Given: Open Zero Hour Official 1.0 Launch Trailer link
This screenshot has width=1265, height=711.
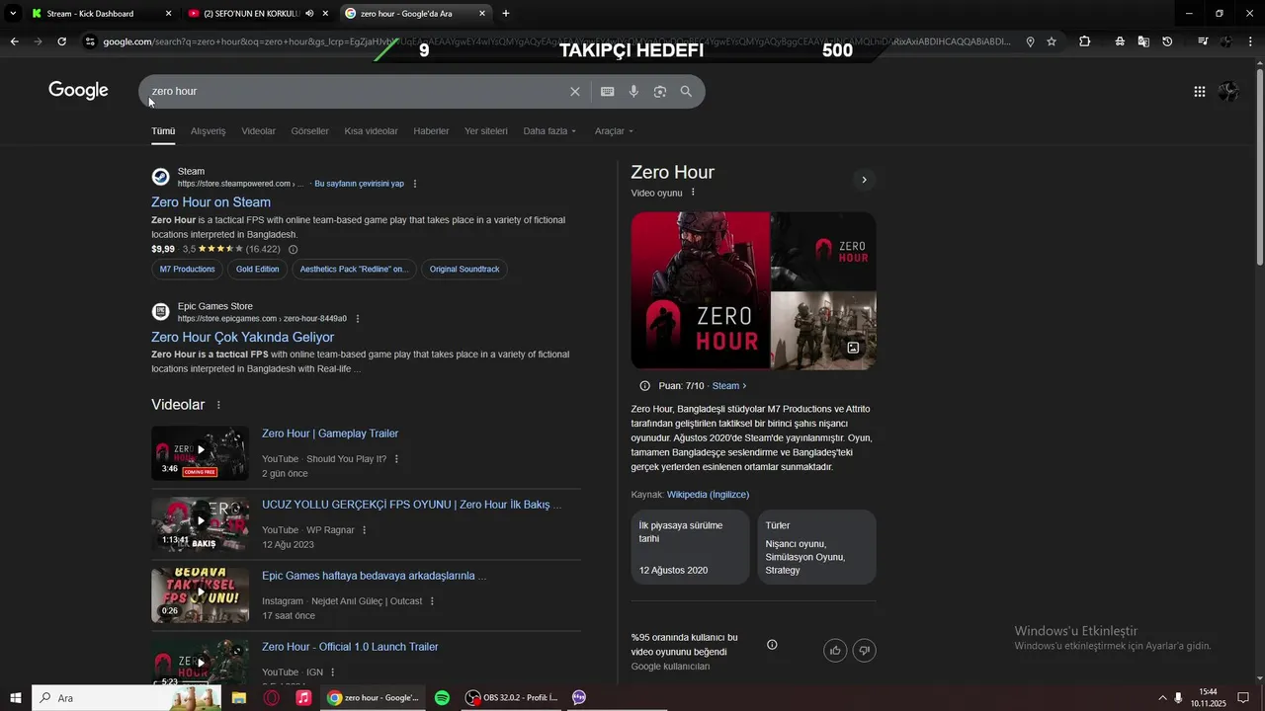Looking at the screenshot, I should coord(350,647).
